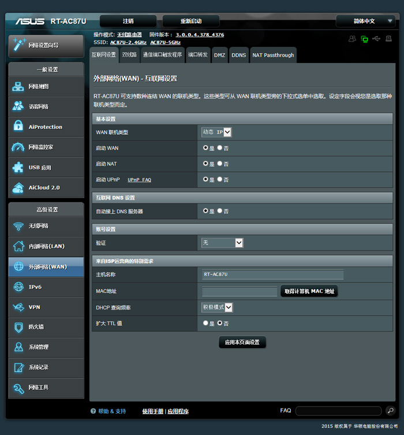Image resolution: width=404 pixels, height=435 pixels.
Task: Select 否 for 自动接上 DNS 服务器
Action: [x=219, y=211]
